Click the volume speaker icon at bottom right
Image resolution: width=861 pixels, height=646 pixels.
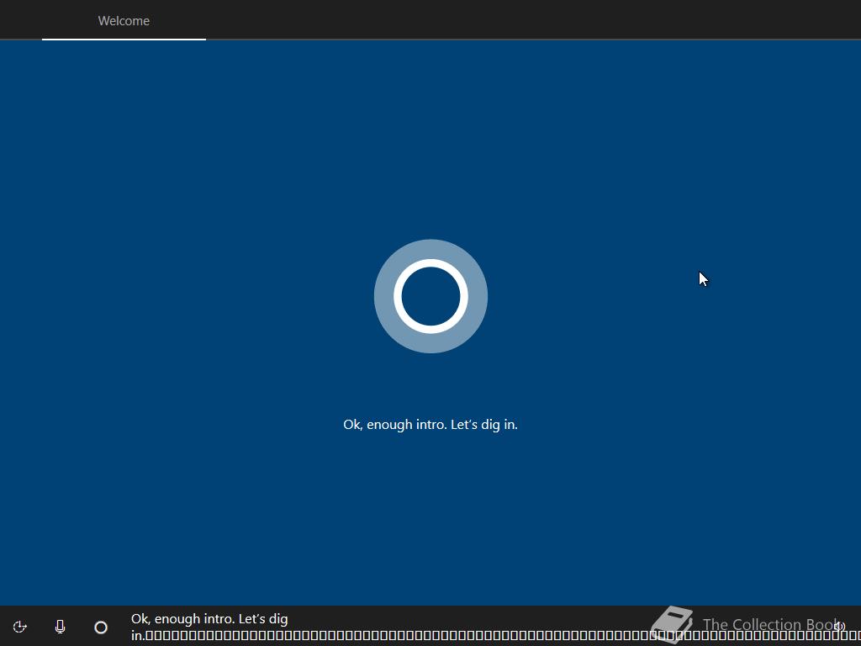click(x=840, y=626)
